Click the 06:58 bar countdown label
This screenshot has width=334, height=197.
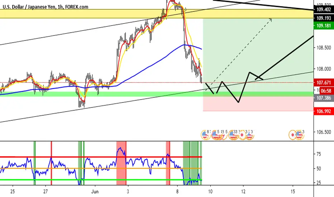(x=326, y=91)
